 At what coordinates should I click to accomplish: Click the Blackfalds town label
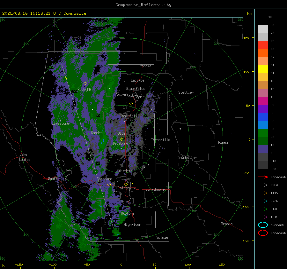click(x=136, y=89)
